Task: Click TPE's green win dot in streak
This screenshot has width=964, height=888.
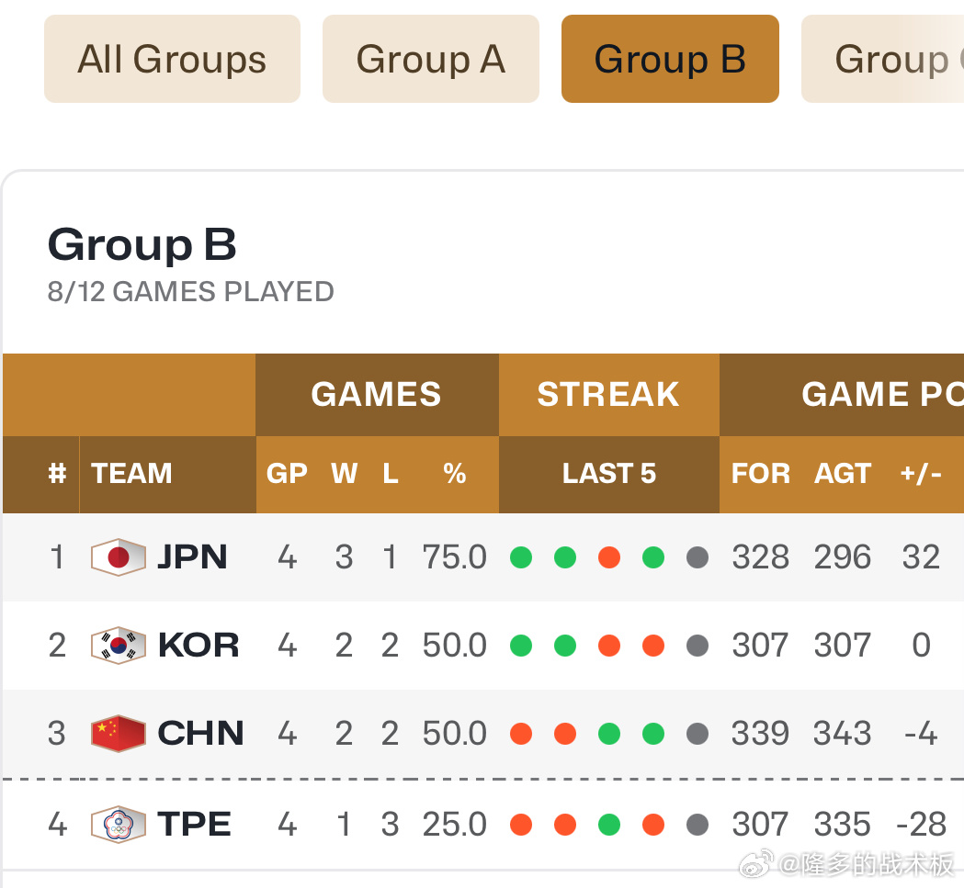Action: [x=609, y=824]
